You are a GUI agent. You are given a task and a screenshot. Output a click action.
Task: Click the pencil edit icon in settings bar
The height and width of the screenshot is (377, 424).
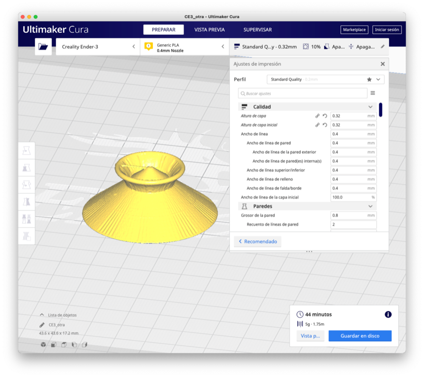(382, 47)
